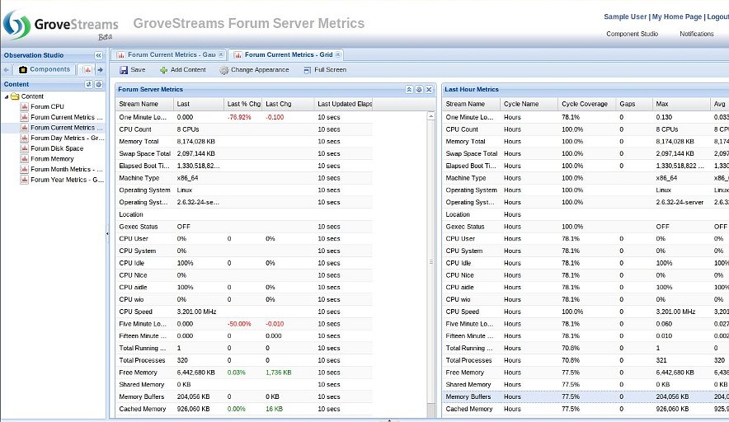
Task: Open Forum Disk Space in the tree
Action: click(x=56, y=148)
